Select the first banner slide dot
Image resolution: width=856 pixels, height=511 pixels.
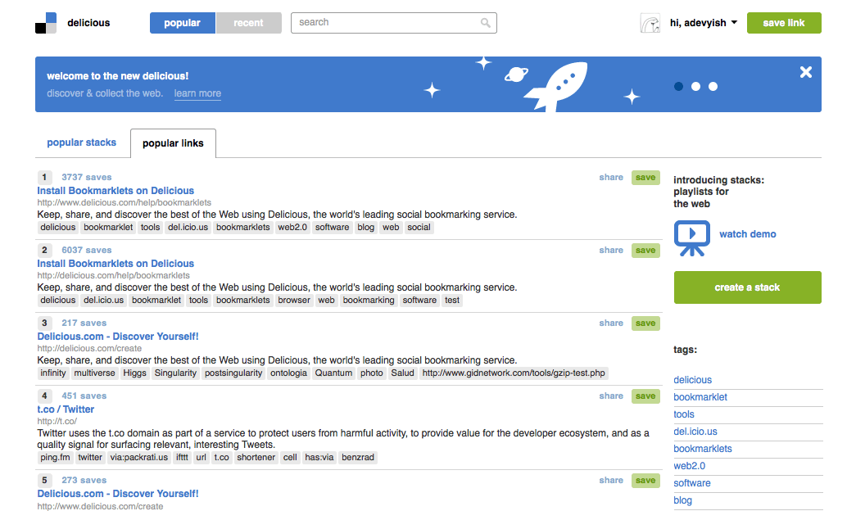coord(678,86)
